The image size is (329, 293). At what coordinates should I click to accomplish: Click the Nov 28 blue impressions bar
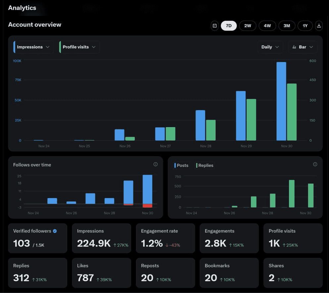tap(200, 125)
